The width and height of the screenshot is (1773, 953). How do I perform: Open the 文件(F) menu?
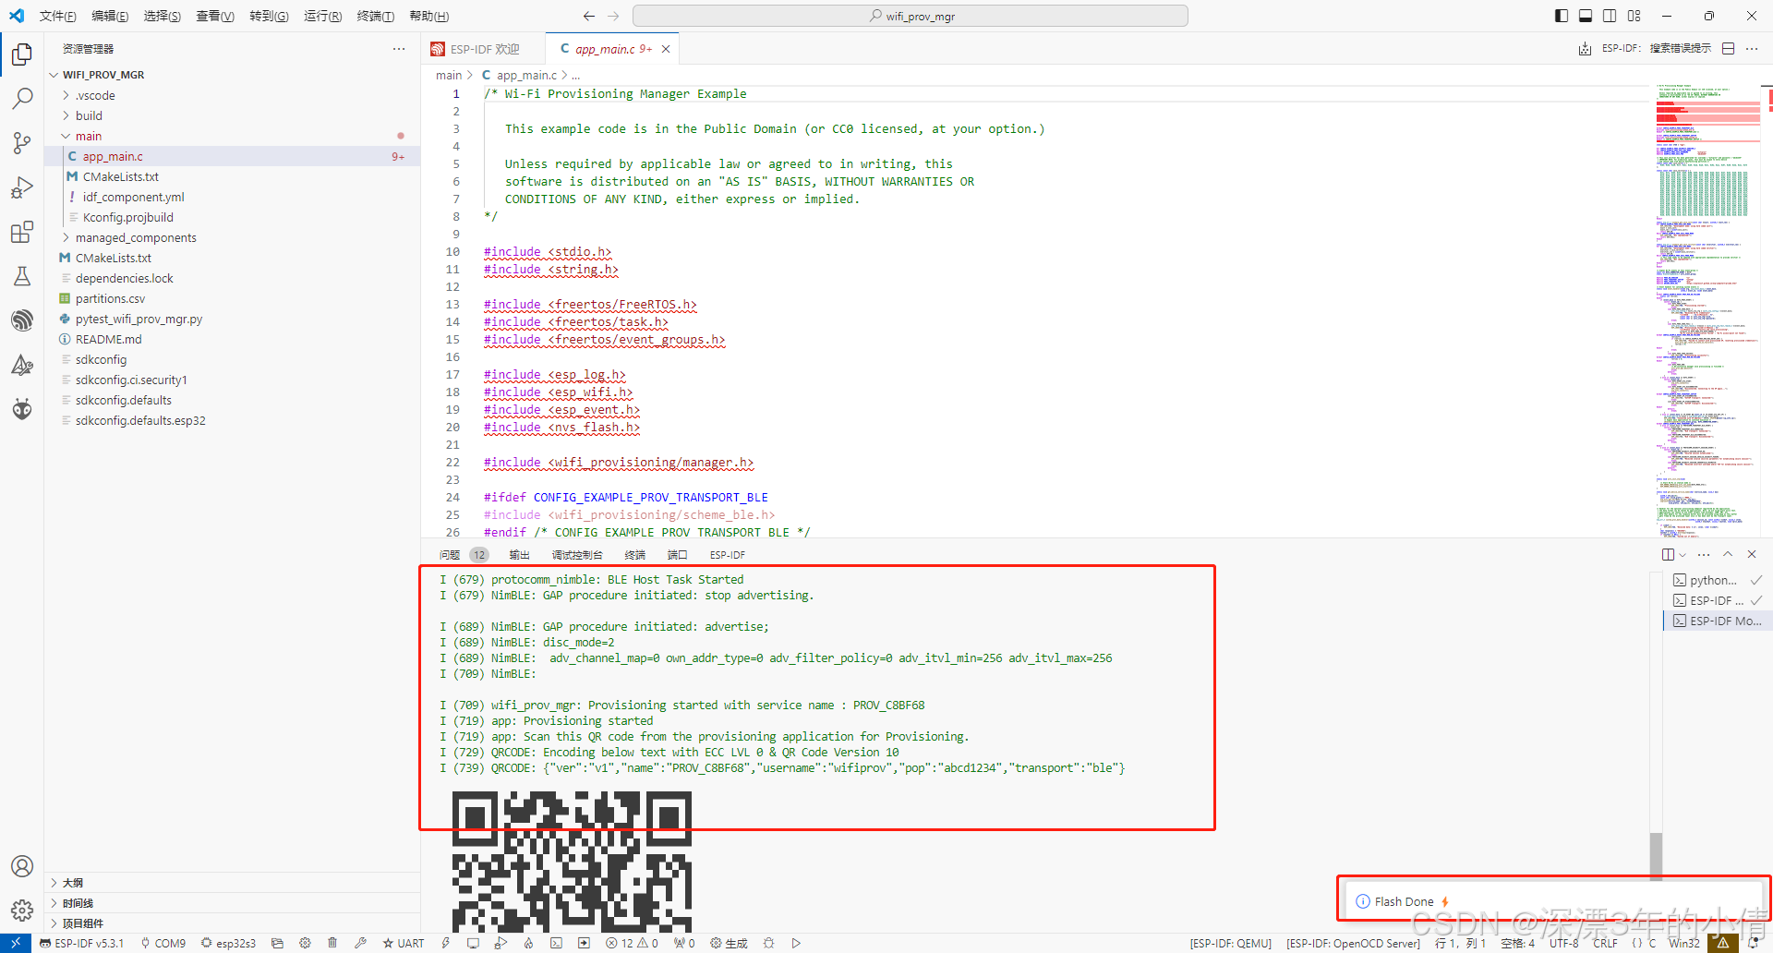point(57,16)
